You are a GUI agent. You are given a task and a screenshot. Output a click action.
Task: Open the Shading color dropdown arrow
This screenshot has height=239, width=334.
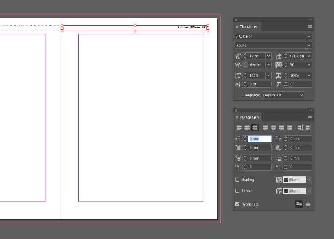309,180
